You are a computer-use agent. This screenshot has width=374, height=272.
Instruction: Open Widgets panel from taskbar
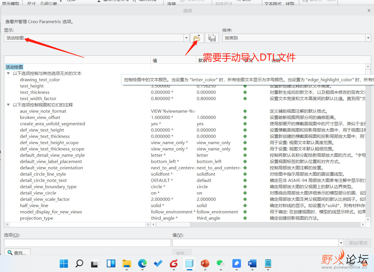[111, 263]
